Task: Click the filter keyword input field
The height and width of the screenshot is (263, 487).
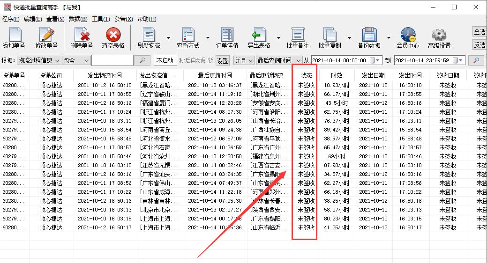Action: point(112,60)
